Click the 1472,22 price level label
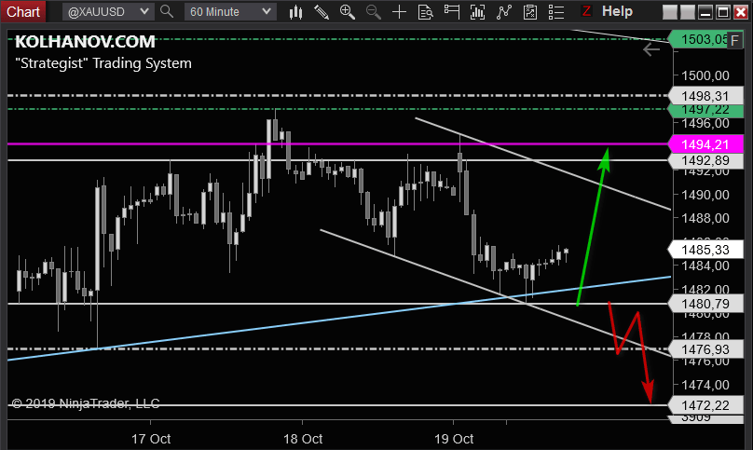This screenshot has width=753, height=450. coord(705,406)
